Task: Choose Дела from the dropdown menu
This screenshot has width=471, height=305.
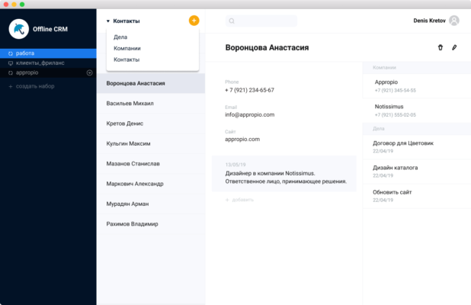Action: (x=120, y=37)
